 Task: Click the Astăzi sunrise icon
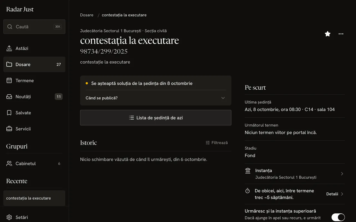point(9,48)
